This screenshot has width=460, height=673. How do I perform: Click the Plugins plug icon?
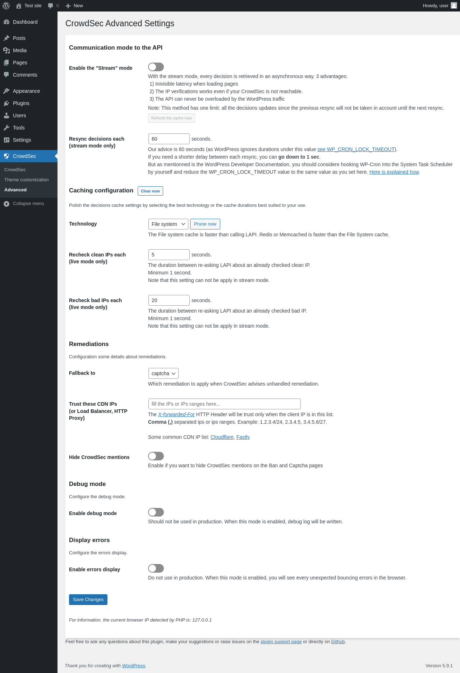(6, 103)
